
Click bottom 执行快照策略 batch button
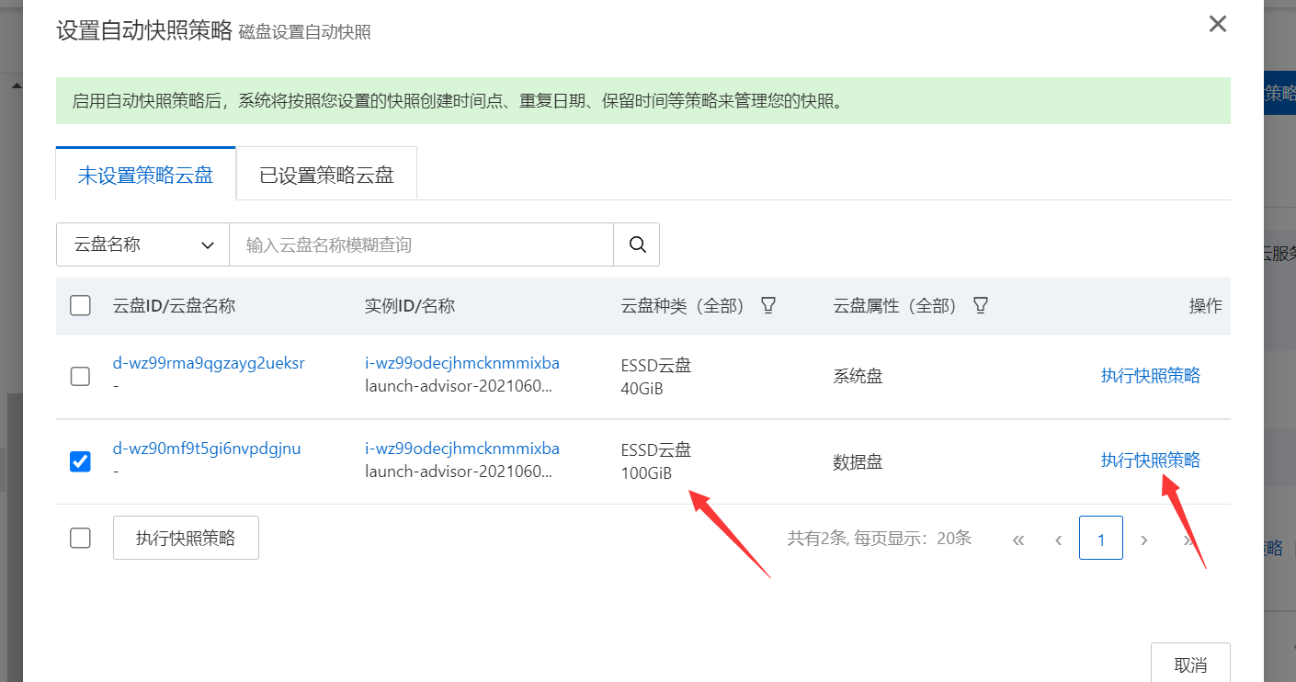coord(186,539)
